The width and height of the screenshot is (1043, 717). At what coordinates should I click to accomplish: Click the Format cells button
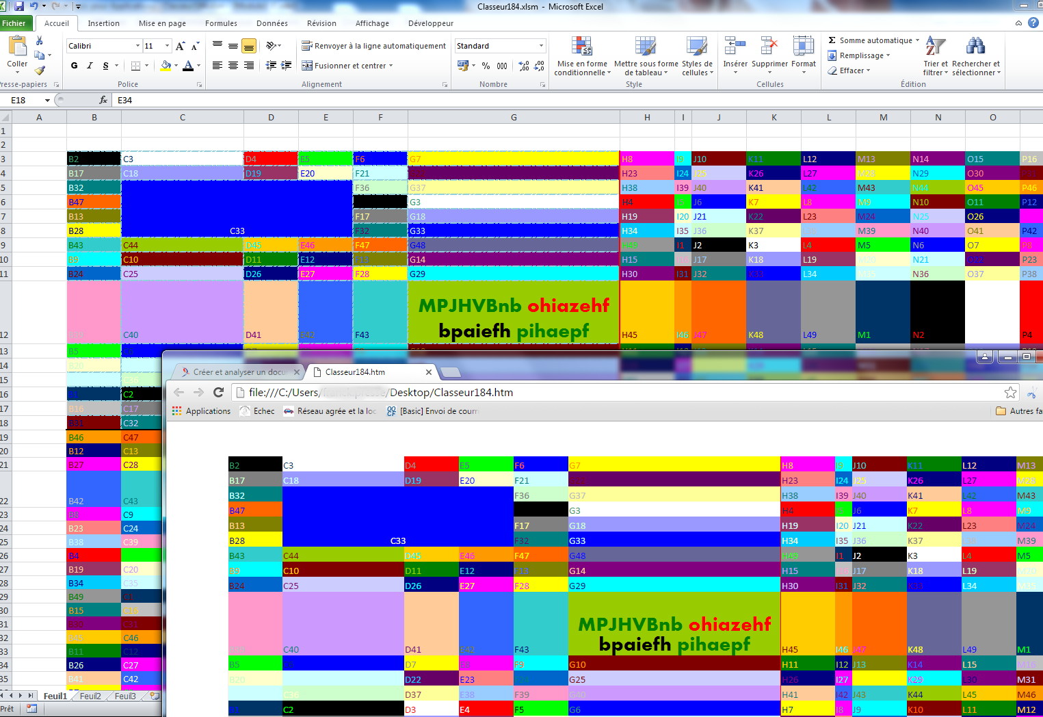[x=804, y=55]
